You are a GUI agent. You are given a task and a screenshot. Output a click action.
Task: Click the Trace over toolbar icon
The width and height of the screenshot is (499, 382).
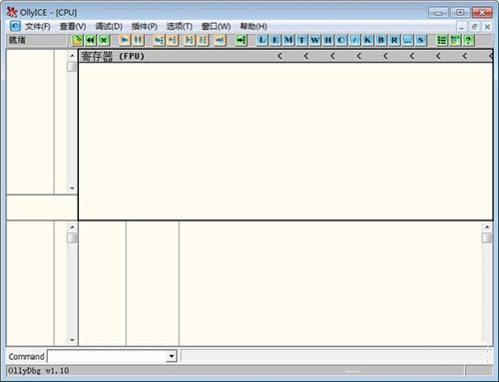point(203,40)
